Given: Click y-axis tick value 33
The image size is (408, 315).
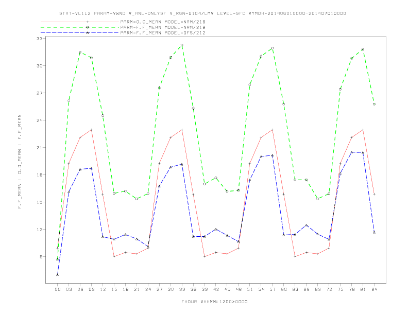Looking at the screenshot, I should pos(39,39).
